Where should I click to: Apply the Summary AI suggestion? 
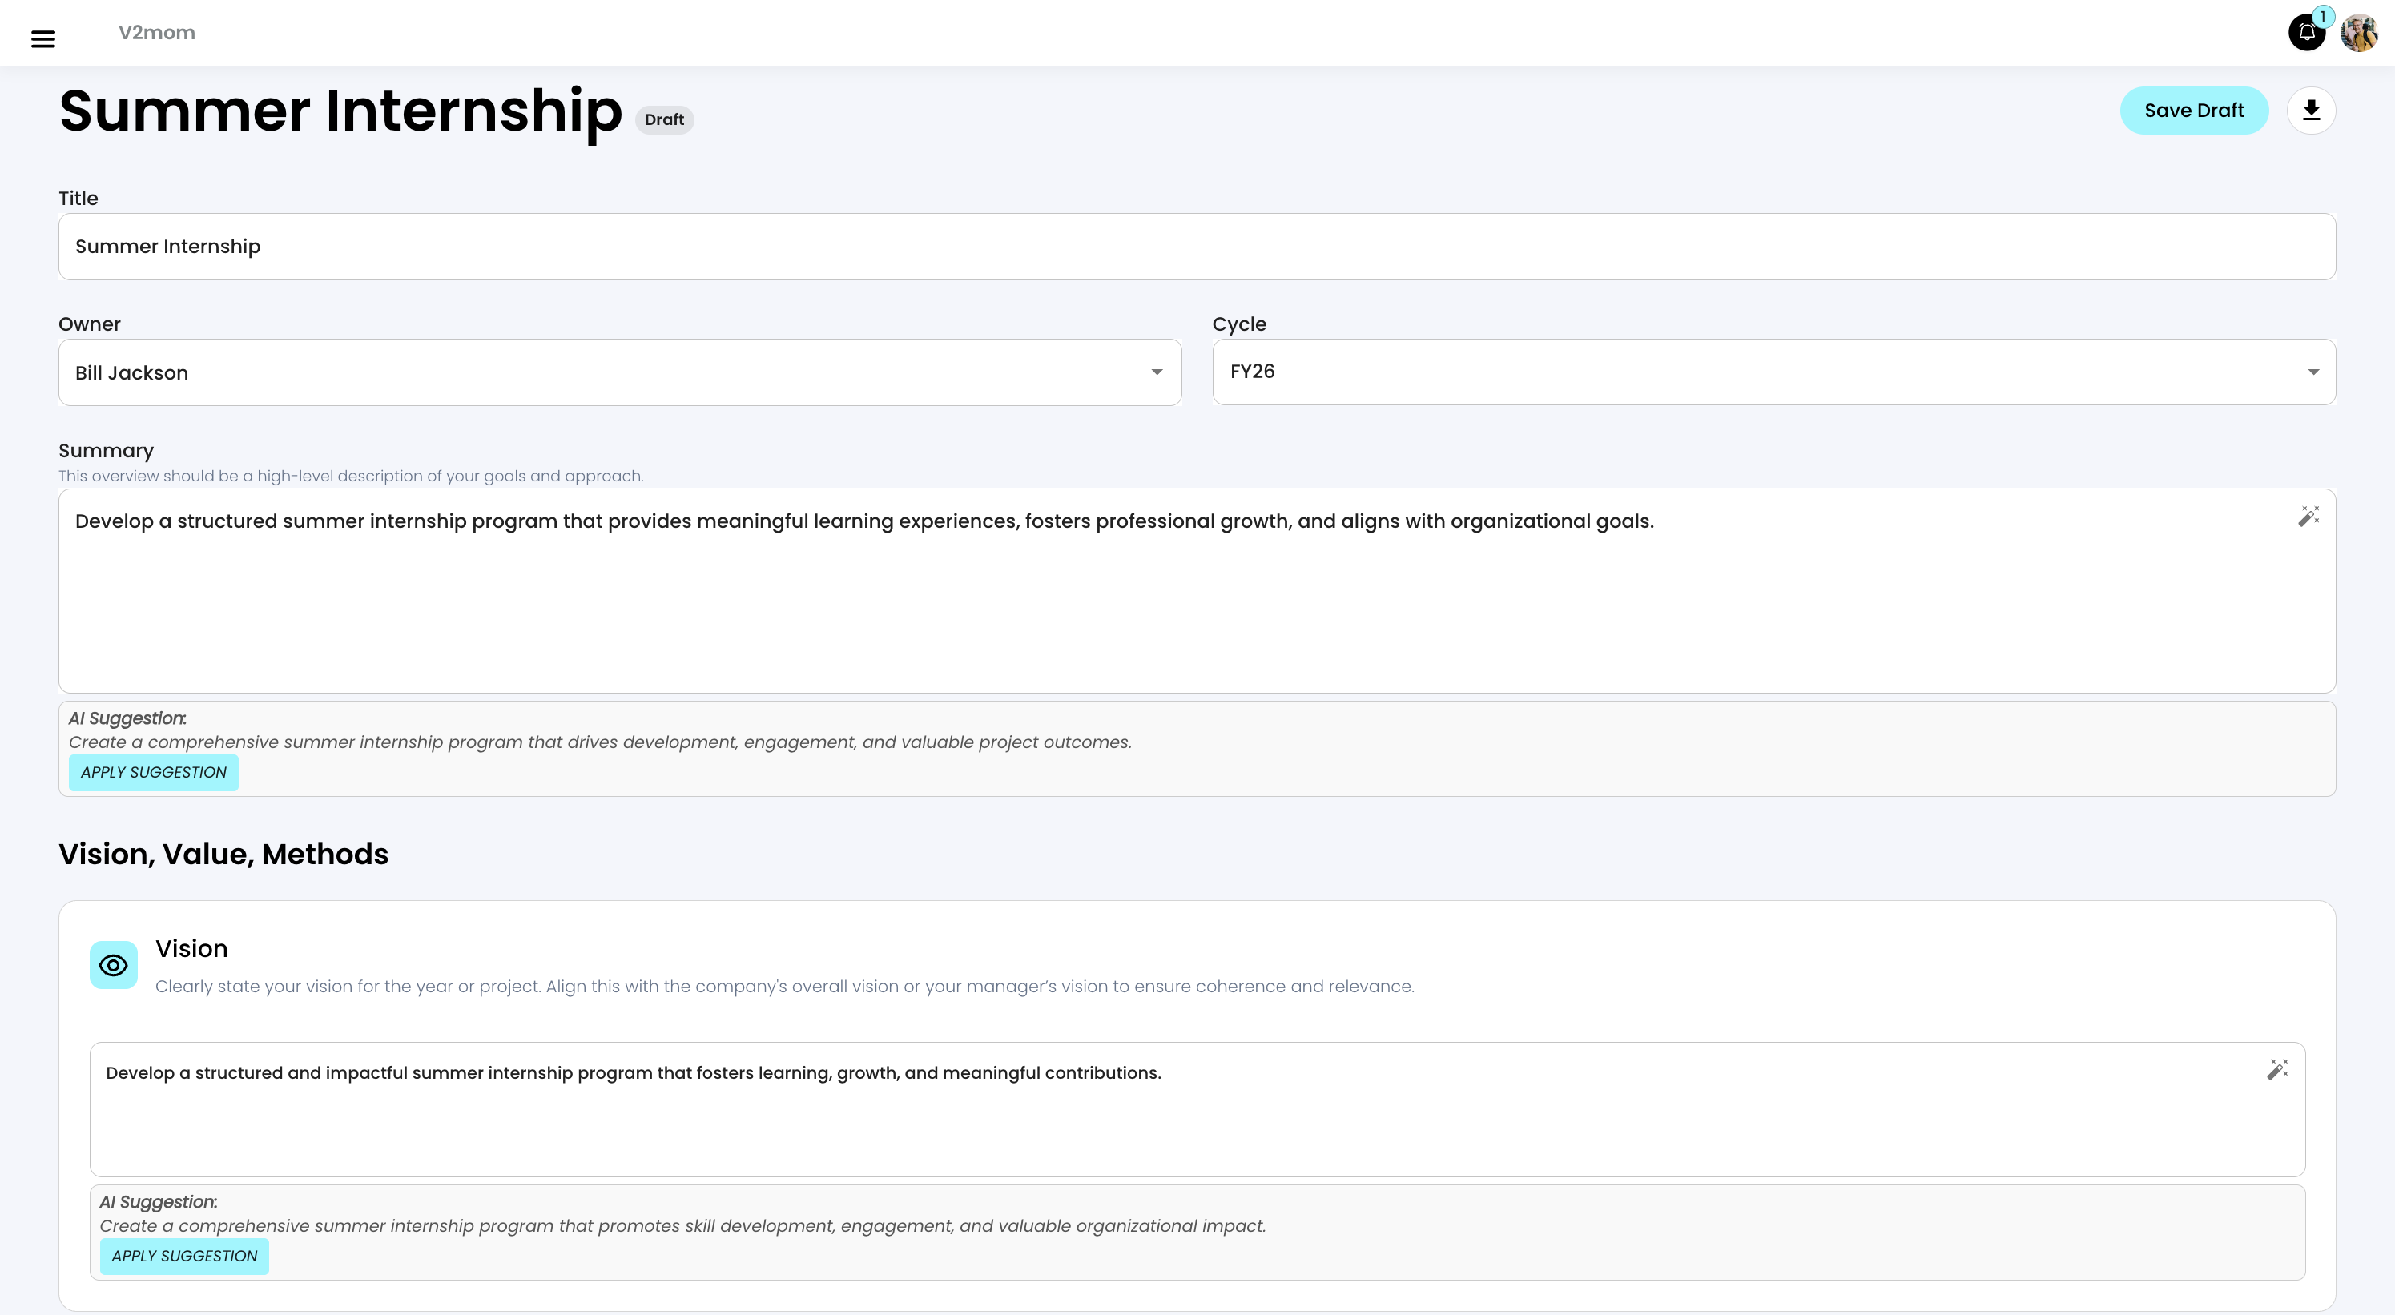[154, 772]
